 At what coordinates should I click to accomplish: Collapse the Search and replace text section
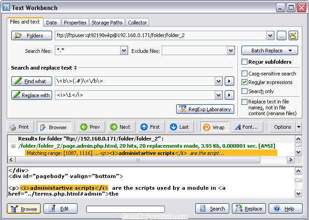(x=75, y=68)
